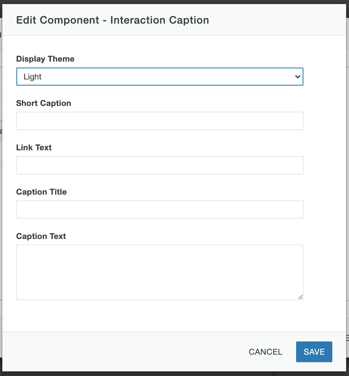349x376 pixels.
Task: Focus the Link Text input
Action: pos(160,165)
